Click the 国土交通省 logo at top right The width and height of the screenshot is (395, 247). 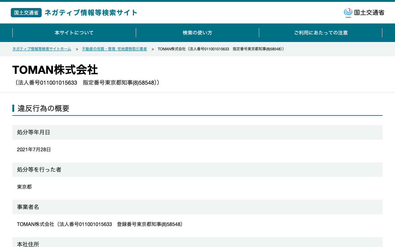[364, 13]
